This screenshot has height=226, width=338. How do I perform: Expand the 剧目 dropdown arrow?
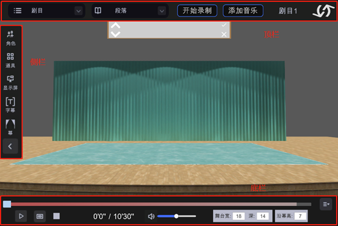(79, 11)
